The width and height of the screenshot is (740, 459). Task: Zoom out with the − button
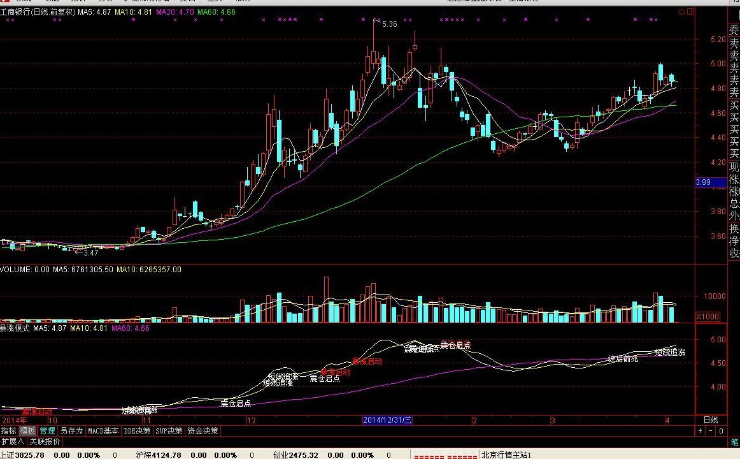click(711, 431)
